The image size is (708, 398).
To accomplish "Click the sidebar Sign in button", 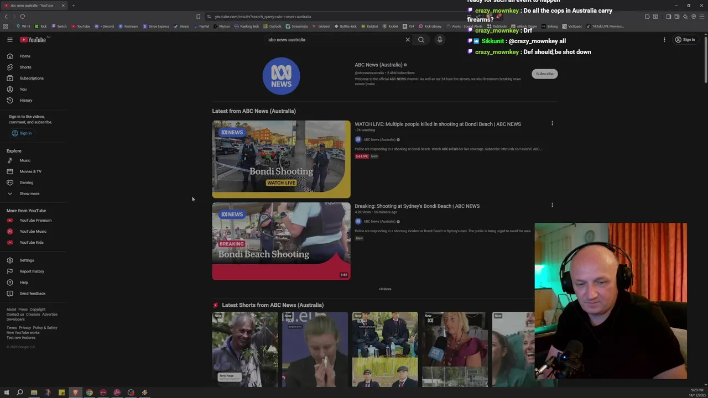I will (x=22, y=133).
